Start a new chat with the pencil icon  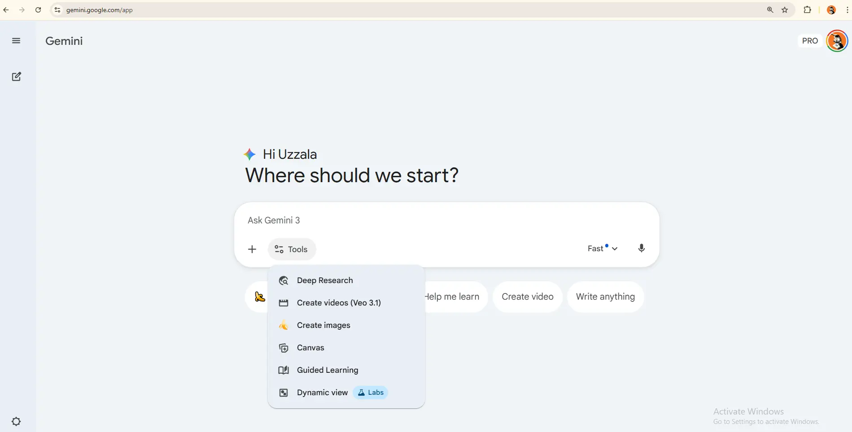tap(17, 77)
